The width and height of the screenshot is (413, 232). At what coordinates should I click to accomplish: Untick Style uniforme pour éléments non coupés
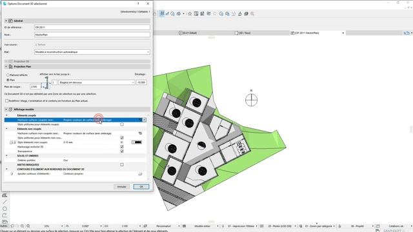122,138
